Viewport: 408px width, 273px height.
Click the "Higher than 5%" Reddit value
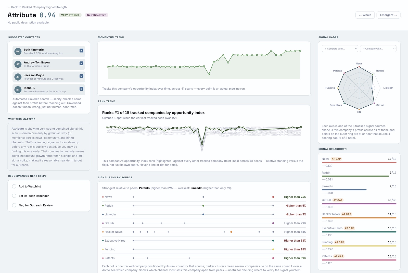(296, 206)
